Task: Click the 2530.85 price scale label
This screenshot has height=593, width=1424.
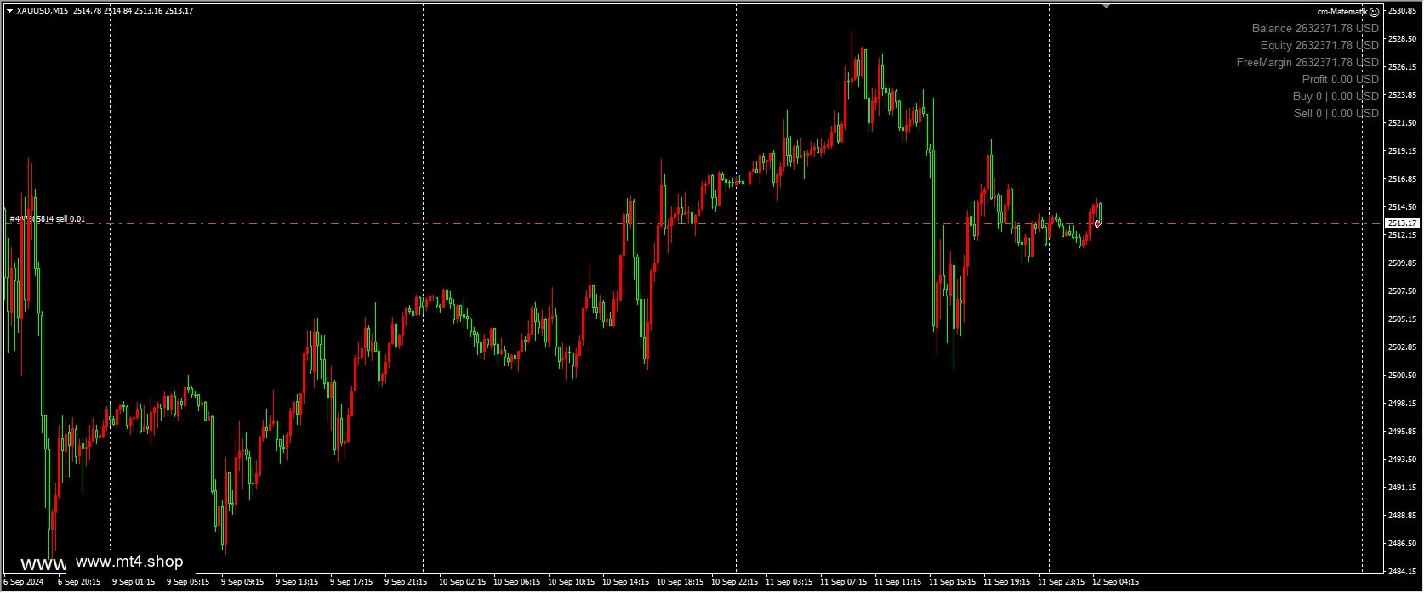Action: [x=1402, y=11]
